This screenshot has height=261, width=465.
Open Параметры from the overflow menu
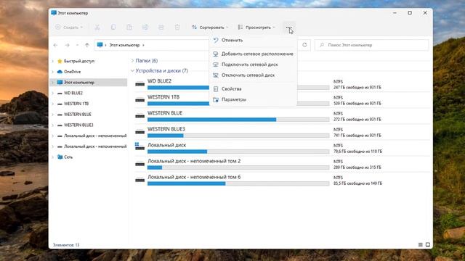click(254, 99)
